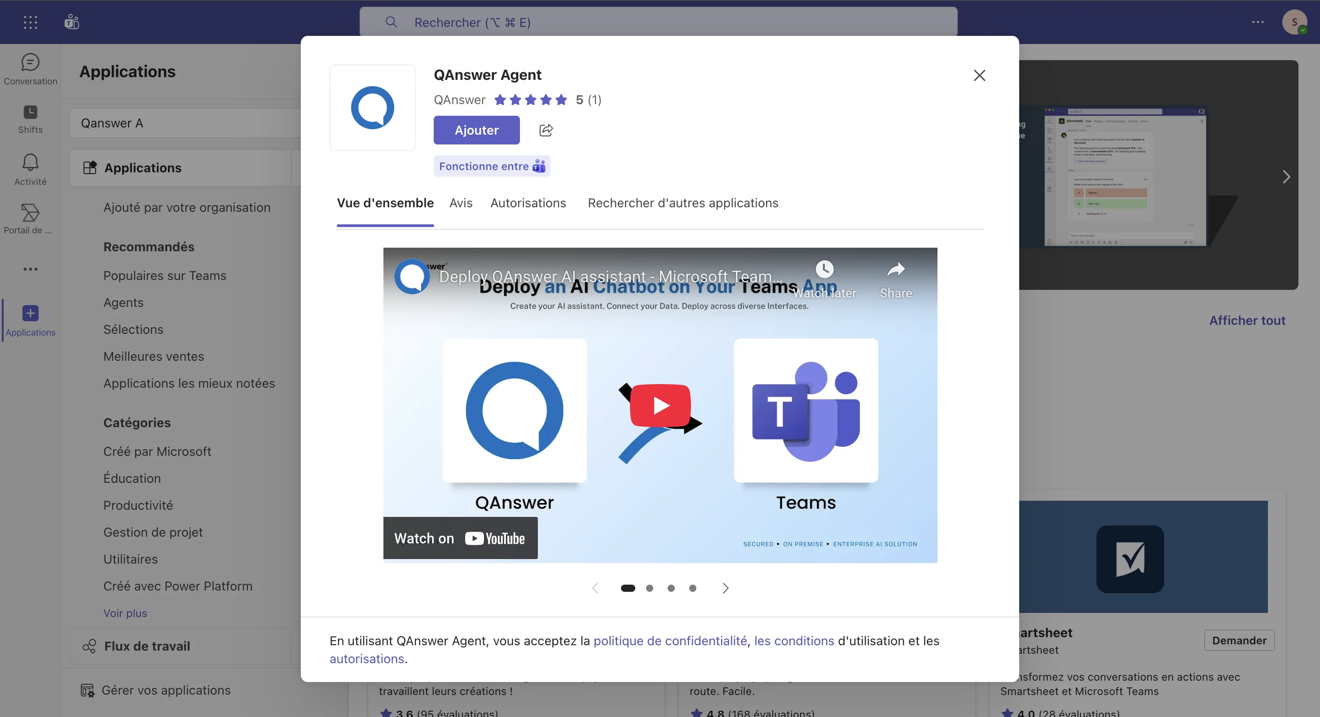Open Rechercher d'autres applications tab
Viewport: 1320px width, 717px height.
[x=682, y=203]
